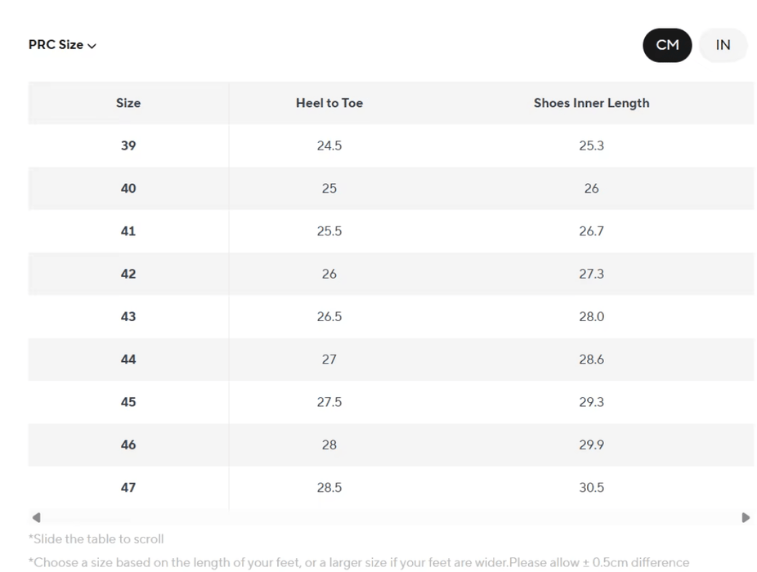The width and height of the screenshot is (757, 572).
Task: Click the 24.5 heel to toe cell
Action: pyautogui.click(x=329, y=145)
